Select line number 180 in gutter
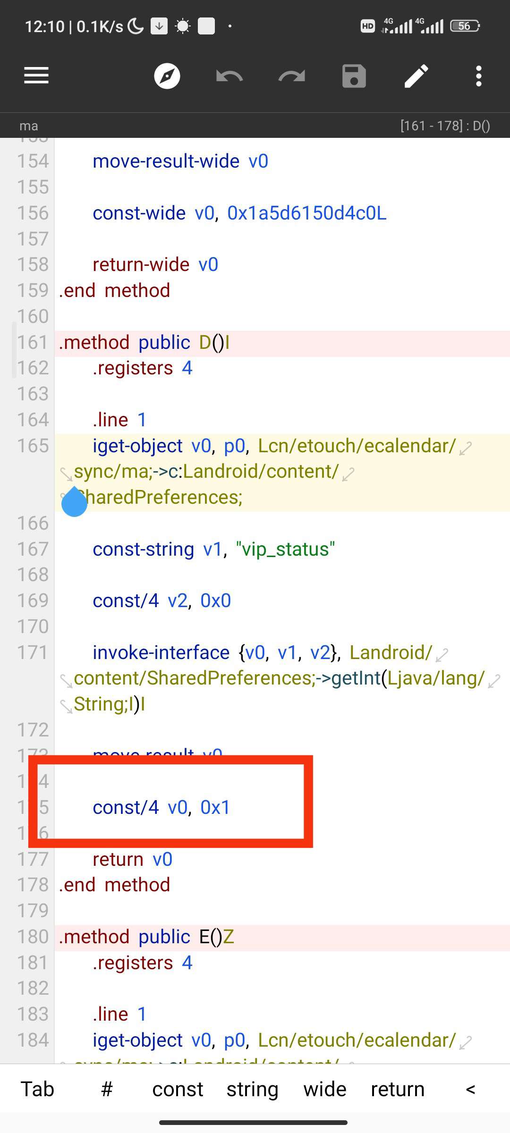The image size is (510, 1133). (33, 937)
